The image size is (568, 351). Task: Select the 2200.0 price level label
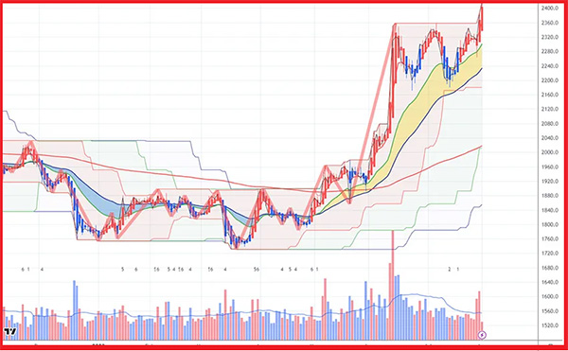click(549, 80)
